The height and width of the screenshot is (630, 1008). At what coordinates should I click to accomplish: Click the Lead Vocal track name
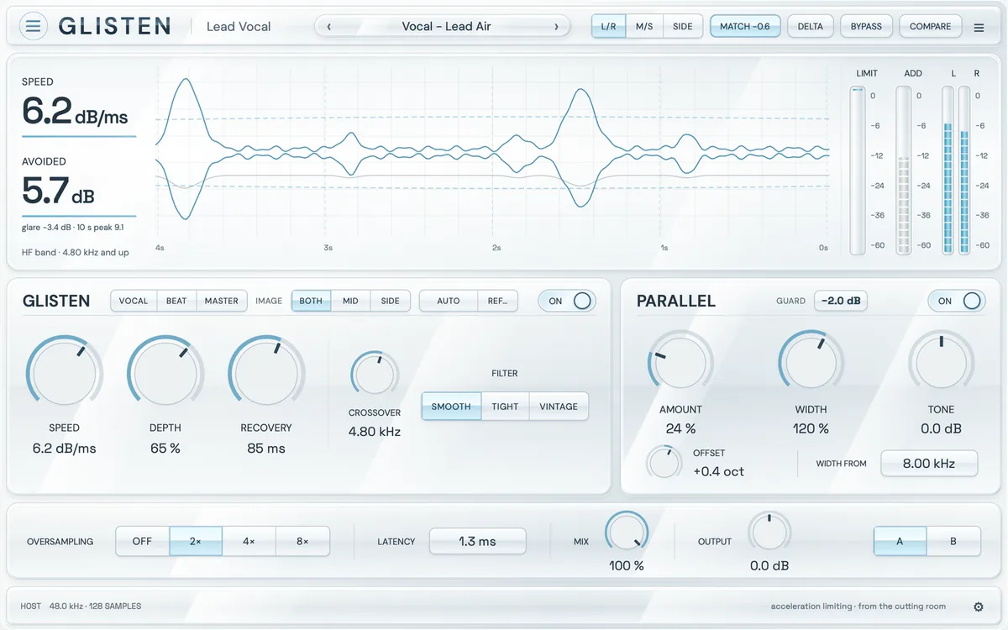tap(239, 26)
